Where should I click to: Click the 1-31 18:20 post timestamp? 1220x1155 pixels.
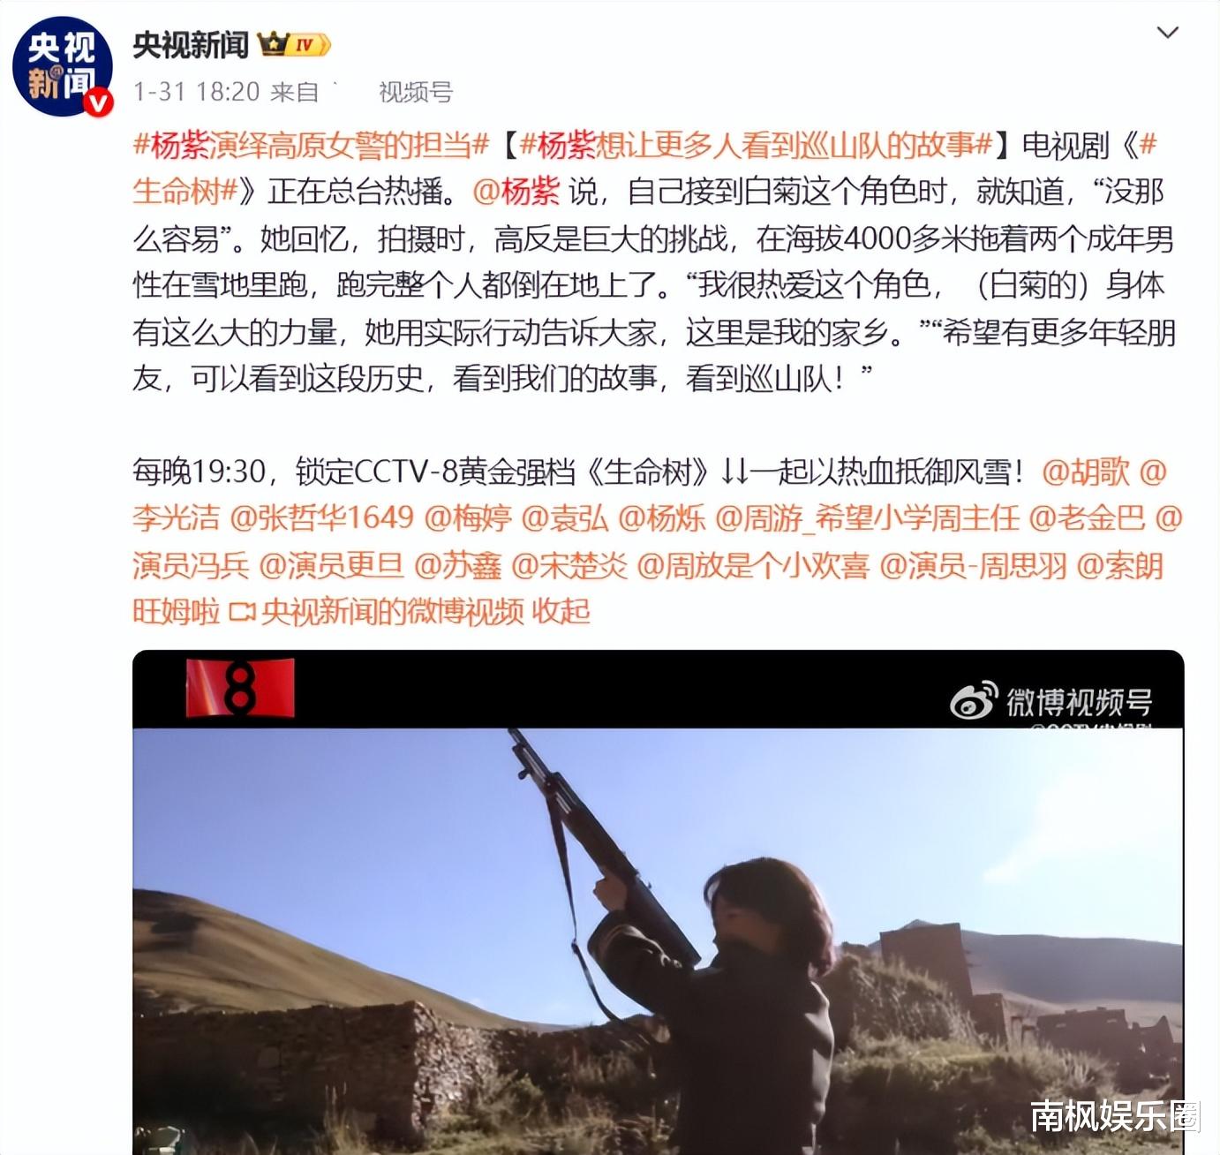tap(196, 92)
